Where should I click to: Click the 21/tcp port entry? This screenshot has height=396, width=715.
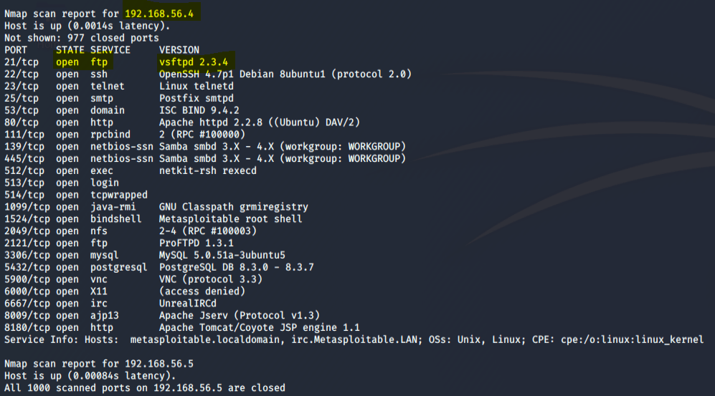coord(22,62)
